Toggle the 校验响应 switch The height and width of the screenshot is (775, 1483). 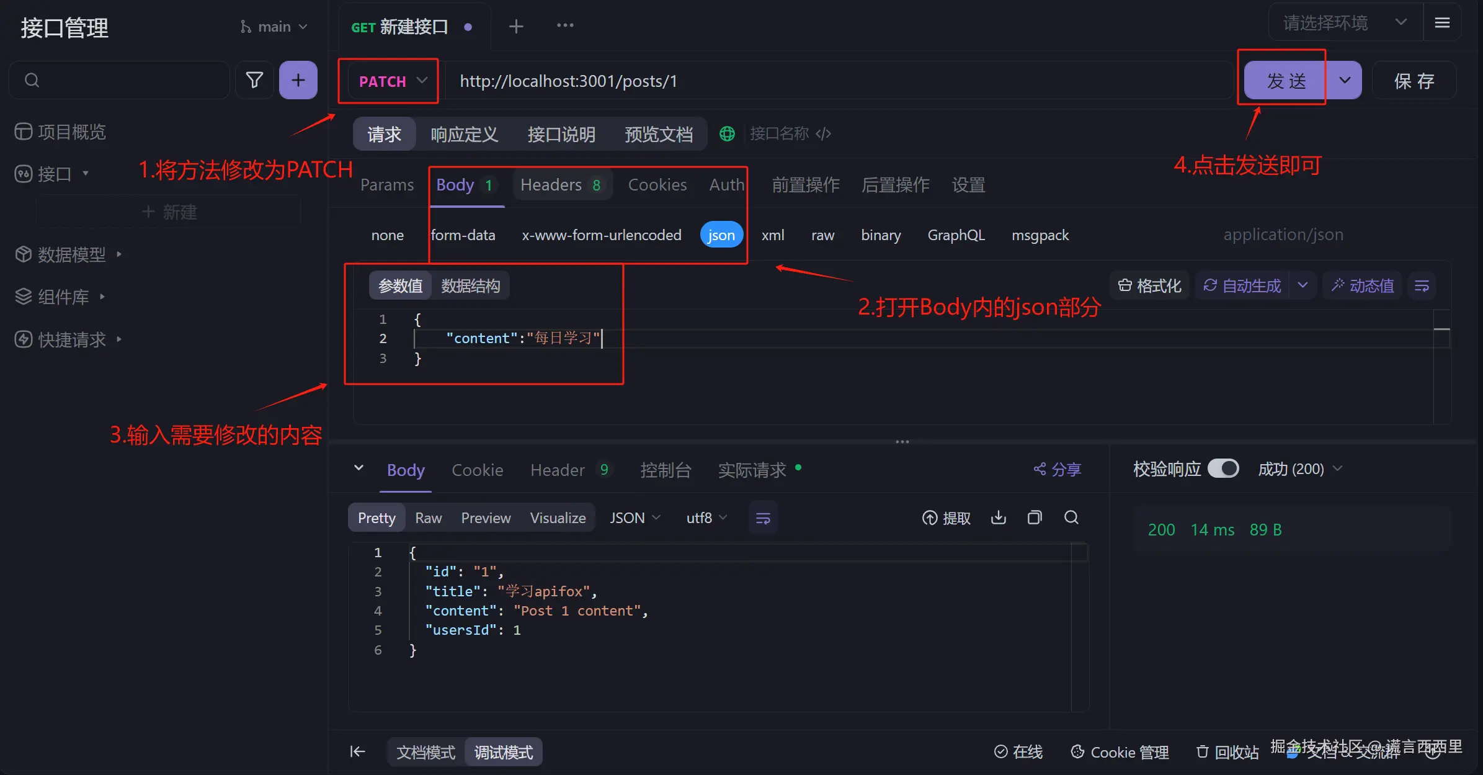coord(1223,468)
